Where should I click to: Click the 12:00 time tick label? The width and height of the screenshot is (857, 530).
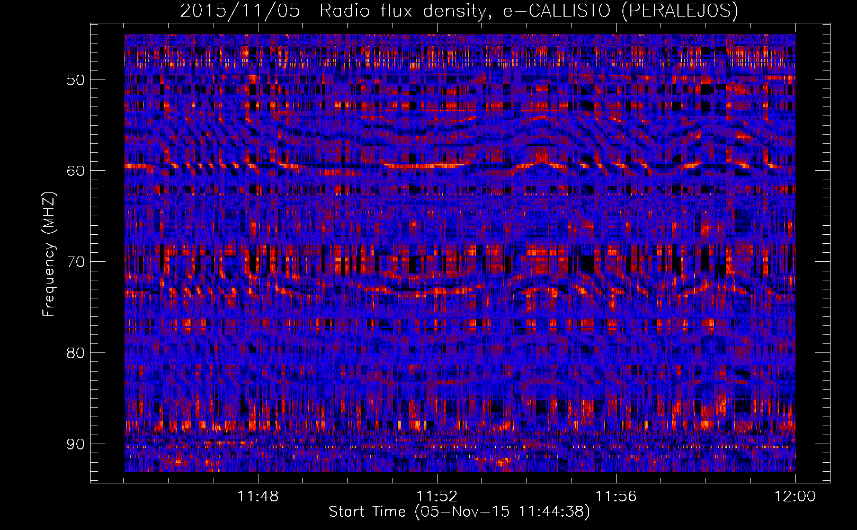pyautogui.click(x=795, y=497)
